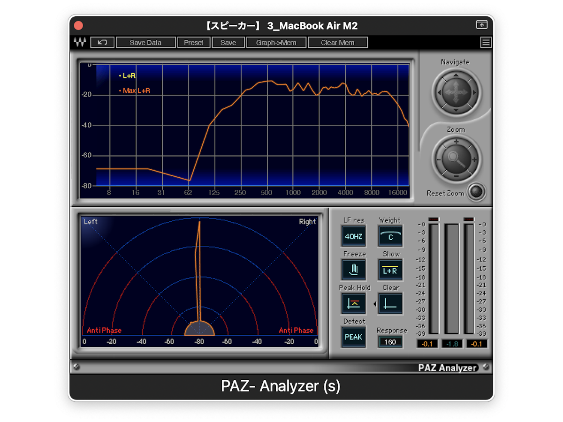The height and width of the screenshot is (422, 563).
Task: Click the center -1.8 level readout
Action: 452,344
